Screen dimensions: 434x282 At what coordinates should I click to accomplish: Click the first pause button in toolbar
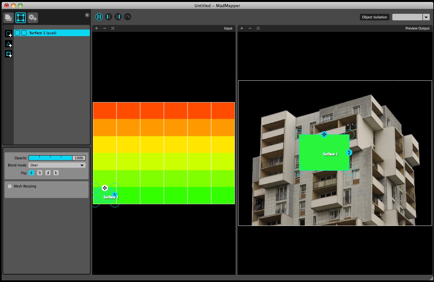tap(99, 17)
